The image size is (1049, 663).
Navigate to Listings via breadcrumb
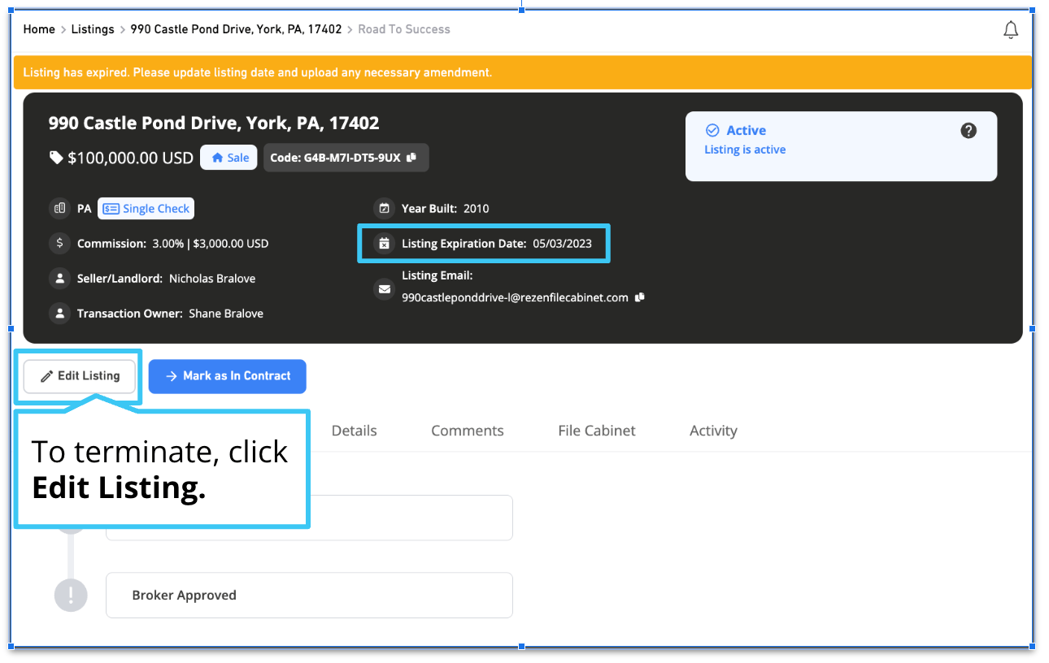(92, 29)
